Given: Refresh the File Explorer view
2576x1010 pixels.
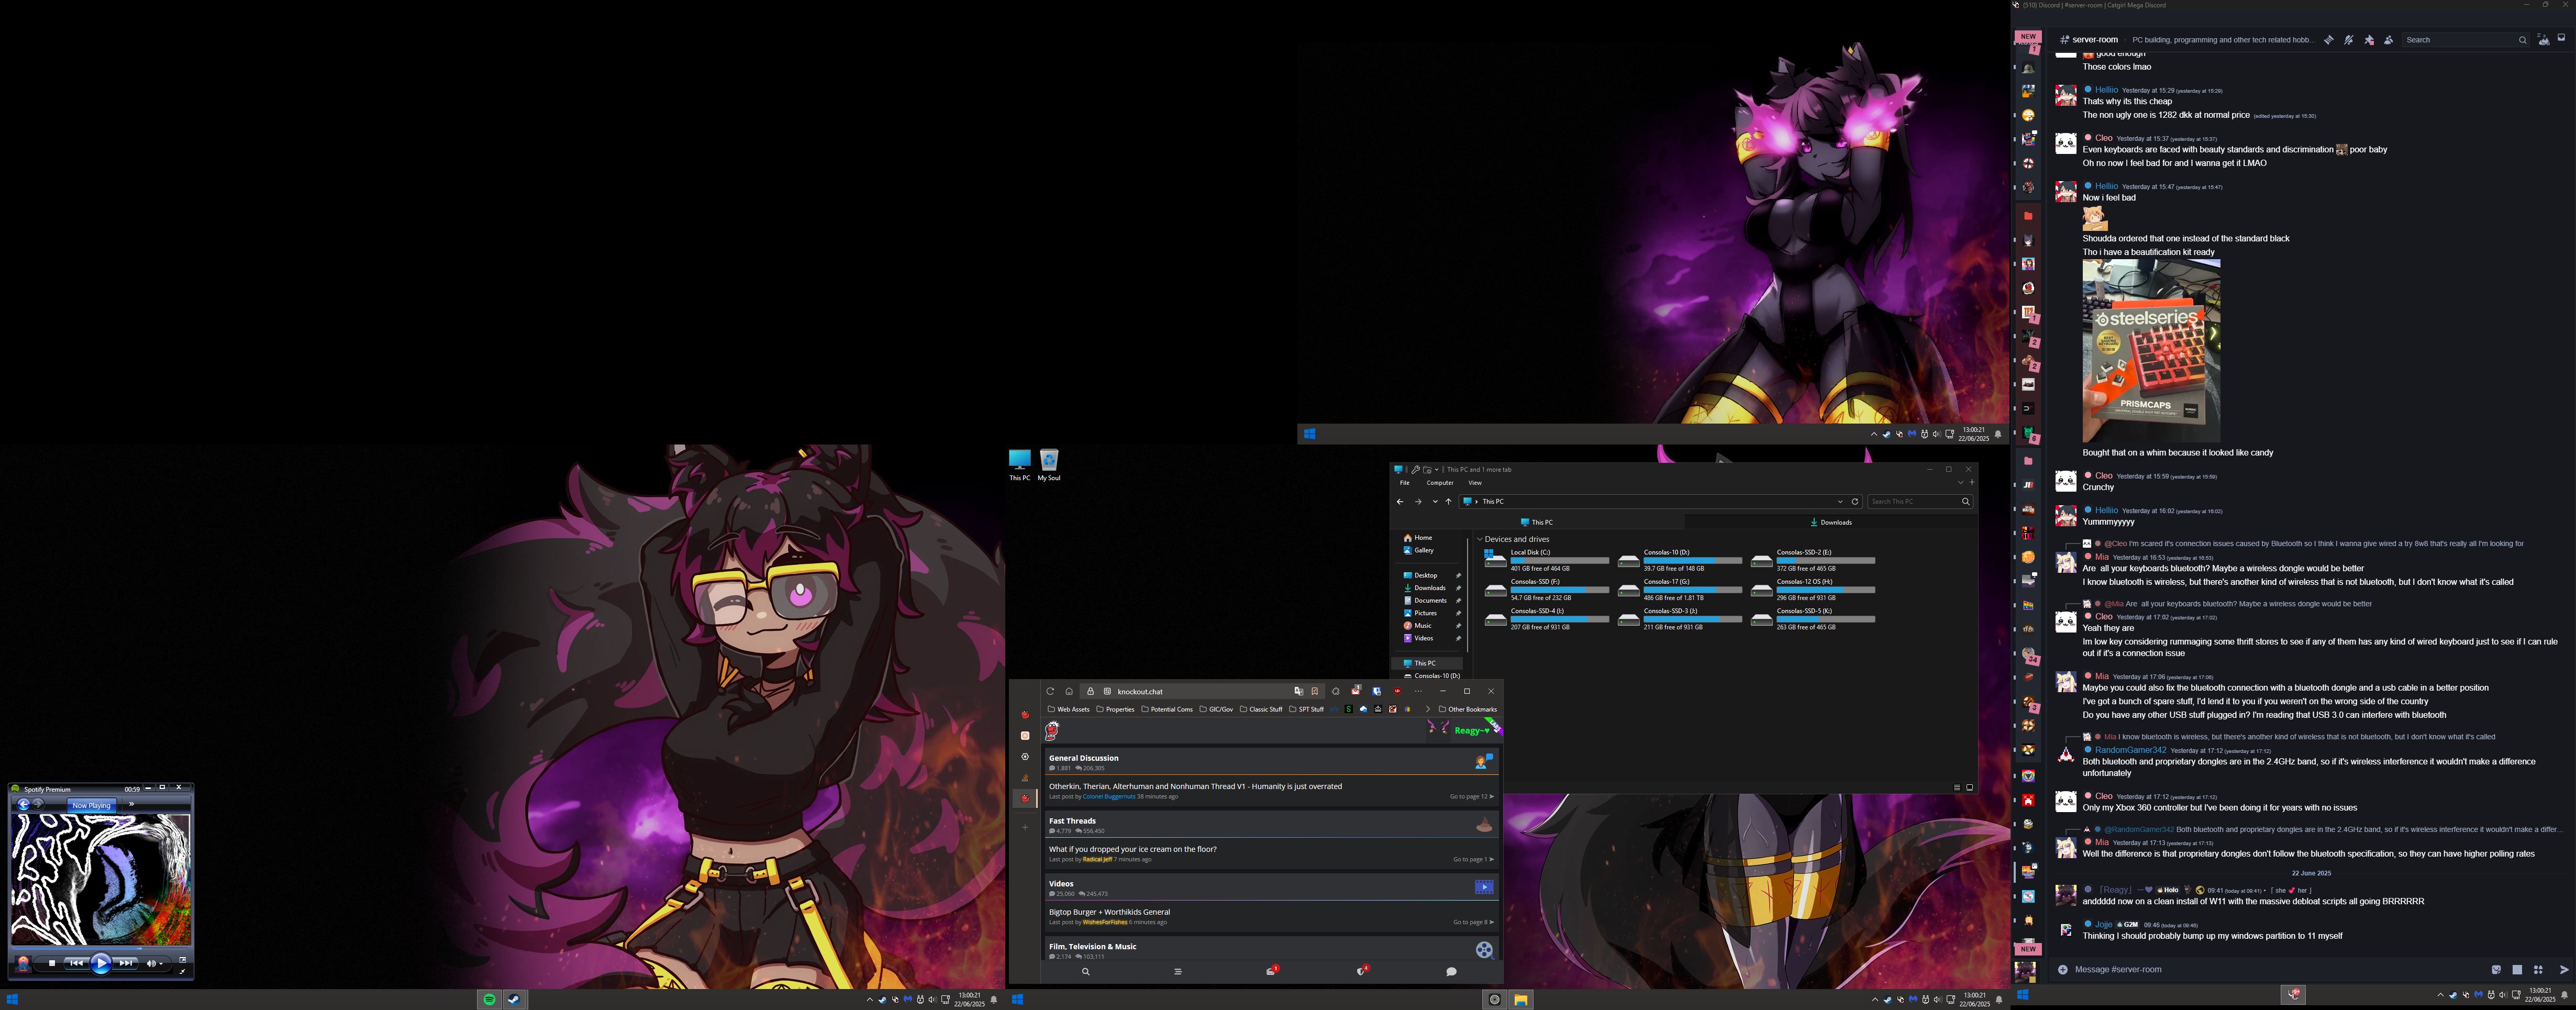Looking at the screenshot, I should tap(1855, 502).
